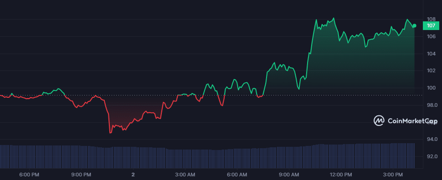
Task: Click the 100 price axis label
Action: (431, 88)
